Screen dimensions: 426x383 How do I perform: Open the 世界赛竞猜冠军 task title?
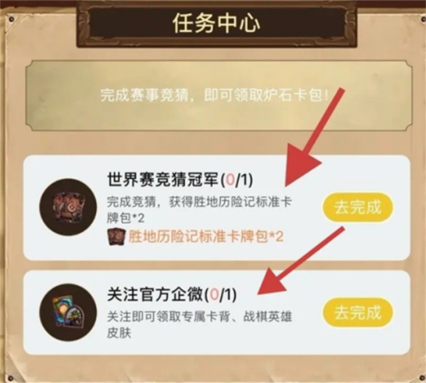(x=163, y=180)
